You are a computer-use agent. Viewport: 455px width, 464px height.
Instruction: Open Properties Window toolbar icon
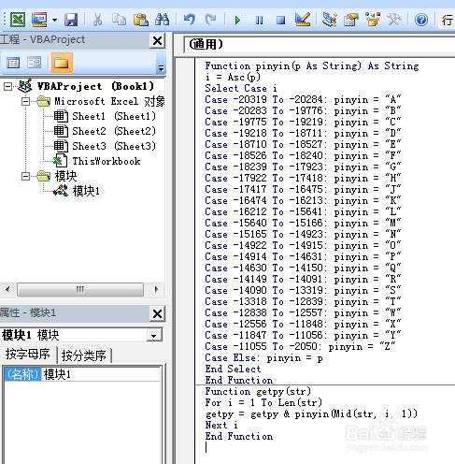coord(351,20)
